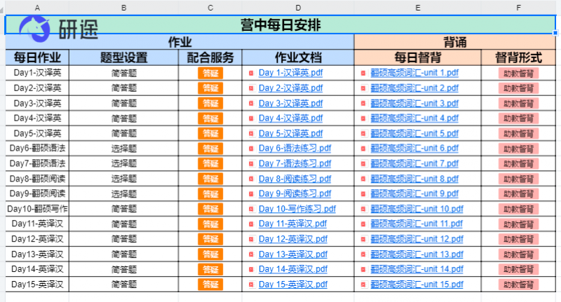Click PDF icon beside 翻硕高频词汇-unit 2.pdf
The width and height of the screenshot is (561, 302).
coord(363,88)
